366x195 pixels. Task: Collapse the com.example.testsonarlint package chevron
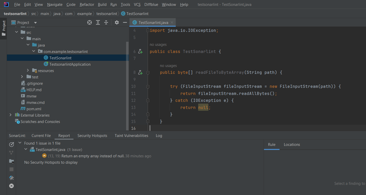pyautogui.click(x=34, y=51)
